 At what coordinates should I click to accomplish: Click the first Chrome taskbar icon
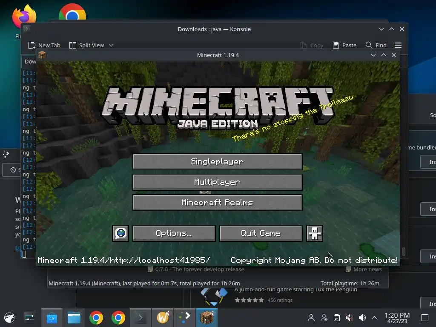tap(96, 318)
